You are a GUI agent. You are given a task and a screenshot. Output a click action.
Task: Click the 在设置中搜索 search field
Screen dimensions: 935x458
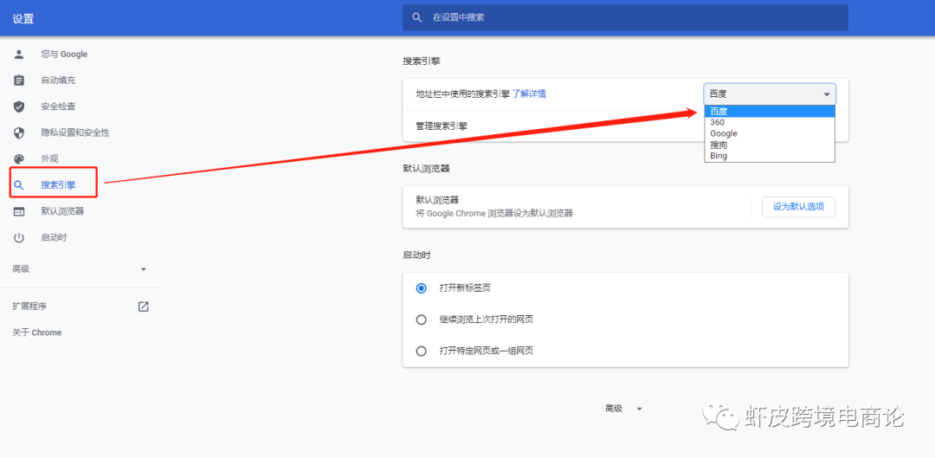click(626, 17)
